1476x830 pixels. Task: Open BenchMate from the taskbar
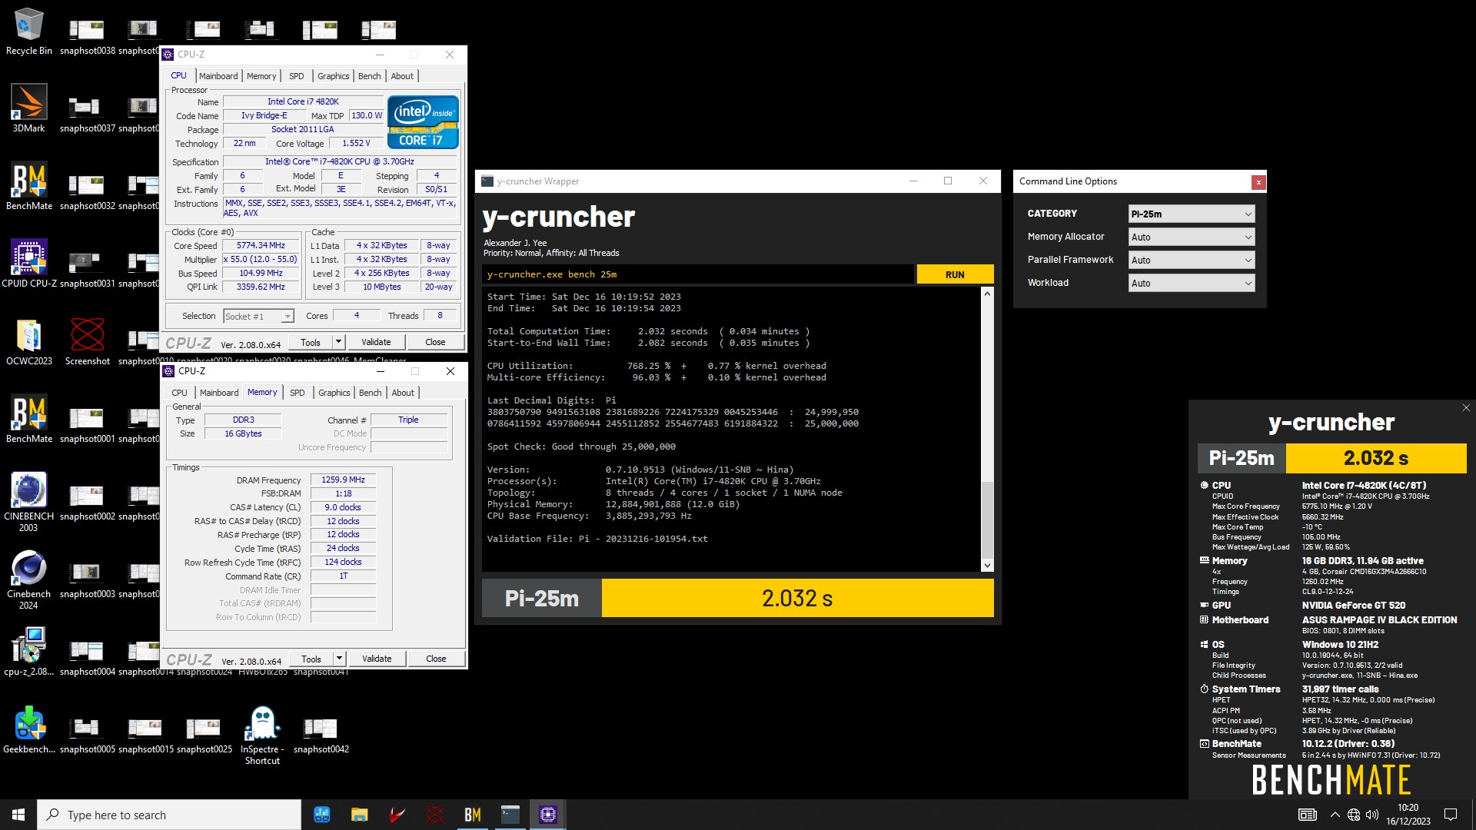(472, 815)
